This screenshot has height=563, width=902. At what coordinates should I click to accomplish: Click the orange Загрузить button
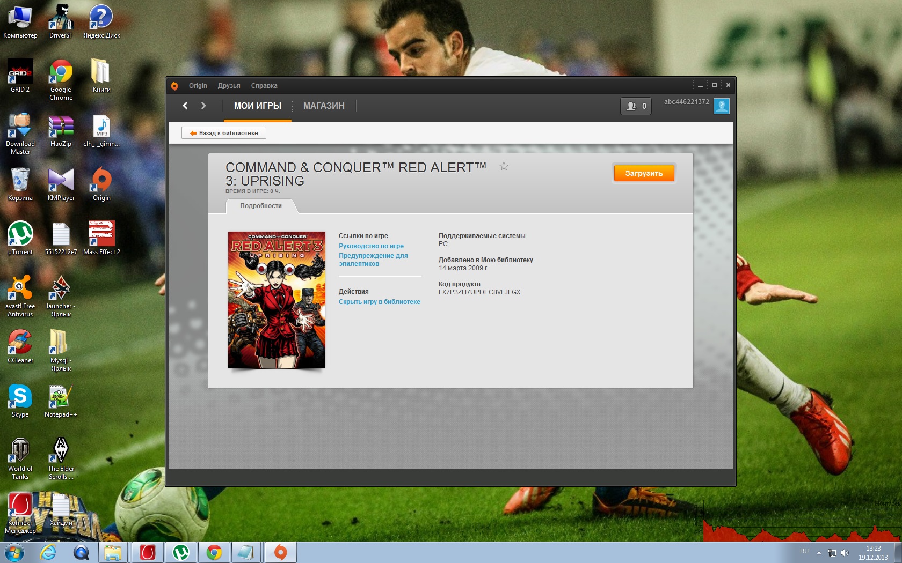(x=644, y=173)
